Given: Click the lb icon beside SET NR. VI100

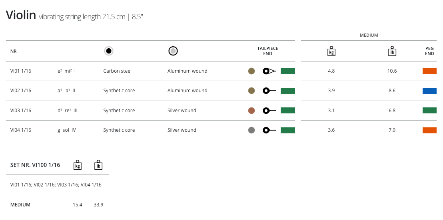Looking at the screenshot, I should [98, 165].
